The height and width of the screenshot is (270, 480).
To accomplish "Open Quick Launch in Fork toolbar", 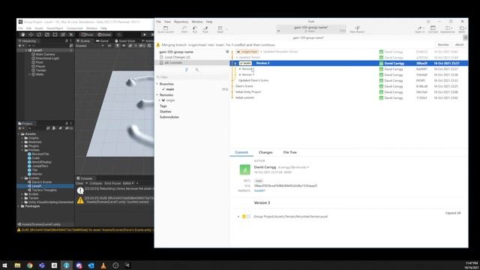I will 166,29.
